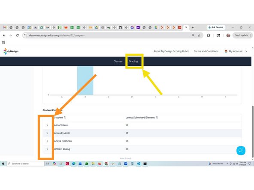Bookmark this page with the star icon
Image resolution: width=254 pixels, height=190 pixels.
pyautogui.click(x=199, y=35)
